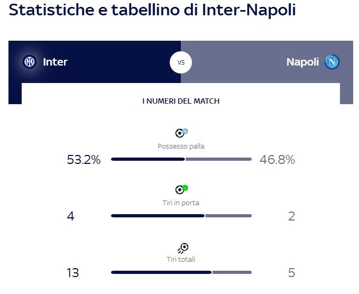Click the 'Tiri in porta' label
The width and height of the screenshot is (359, 294).
[x=181, y=203]
